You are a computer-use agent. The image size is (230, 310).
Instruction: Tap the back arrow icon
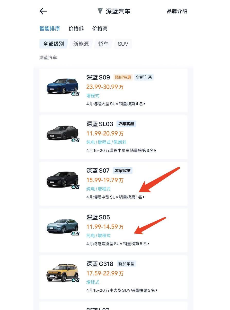click(x=43, y=11)
